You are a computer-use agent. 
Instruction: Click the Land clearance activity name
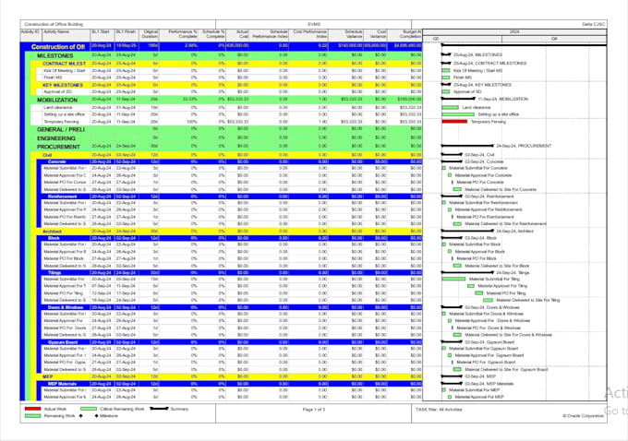tap(58, 107)
